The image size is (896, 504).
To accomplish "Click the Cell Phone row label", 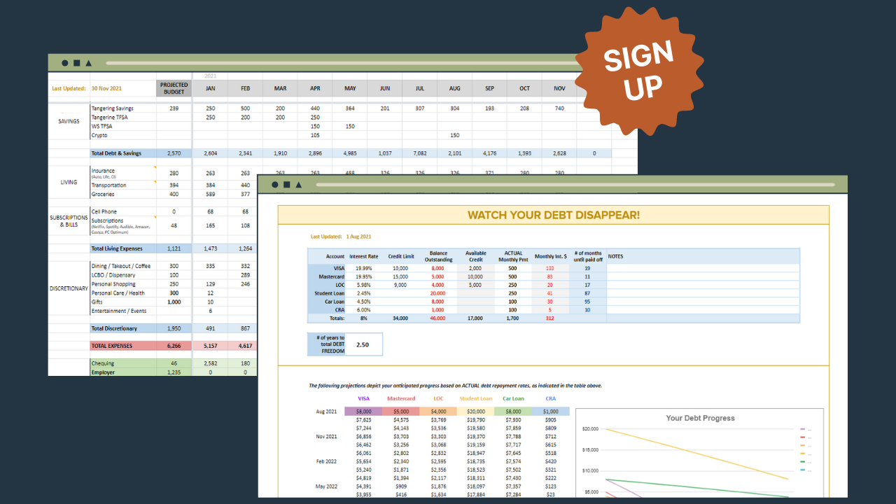I will (x=104, y=211).
